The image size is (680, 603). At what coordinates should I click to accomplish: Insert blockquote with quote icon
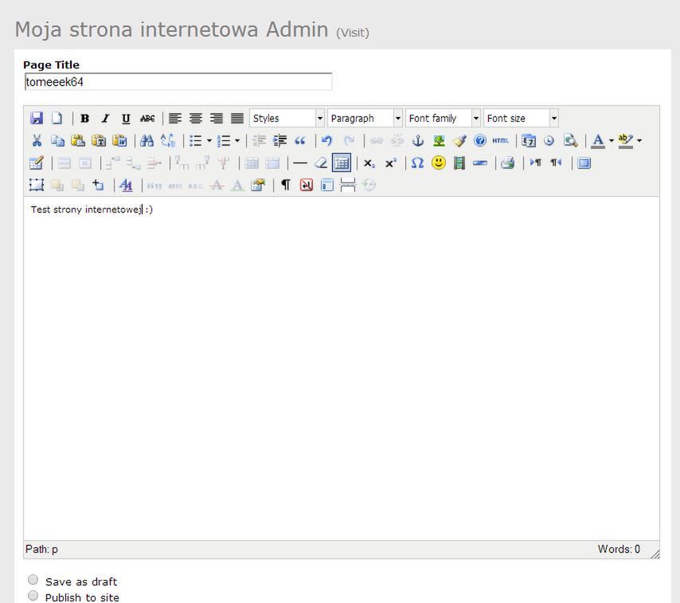click(x=300, y=140)
